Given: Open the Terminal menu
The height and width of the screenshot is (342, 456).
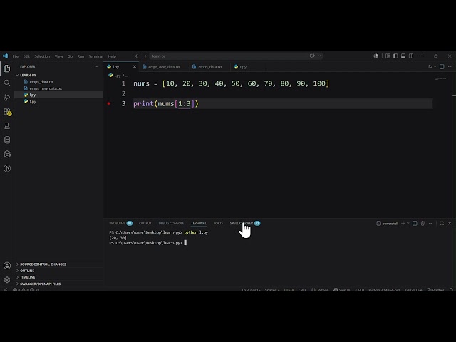Looking at the screenshot, I should point(96,56).
